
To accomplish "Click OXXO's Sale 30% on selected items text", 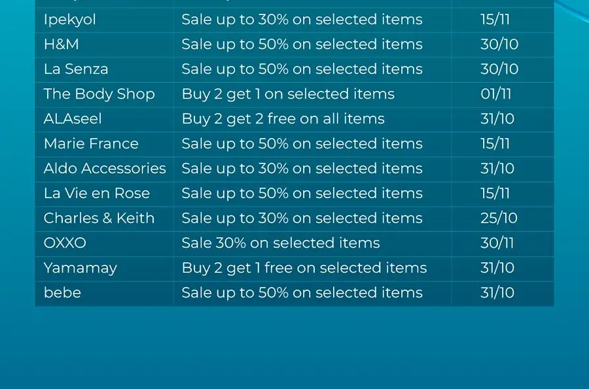I will pos(281,243).
